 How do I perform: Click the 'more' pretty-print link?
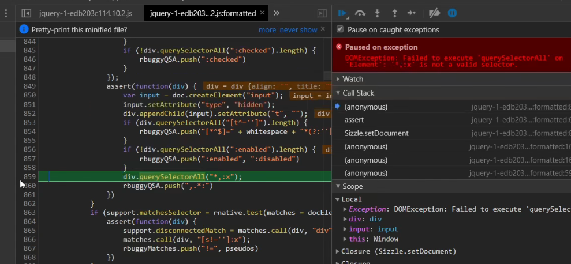coord(267,29)
